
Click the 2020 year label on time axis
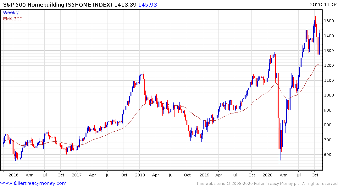tap(268, 175)
